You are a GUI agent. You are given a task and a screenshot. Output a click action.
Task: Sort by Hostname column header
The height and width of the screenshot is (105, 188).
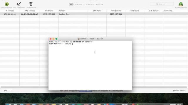click(x=49, y=11)
